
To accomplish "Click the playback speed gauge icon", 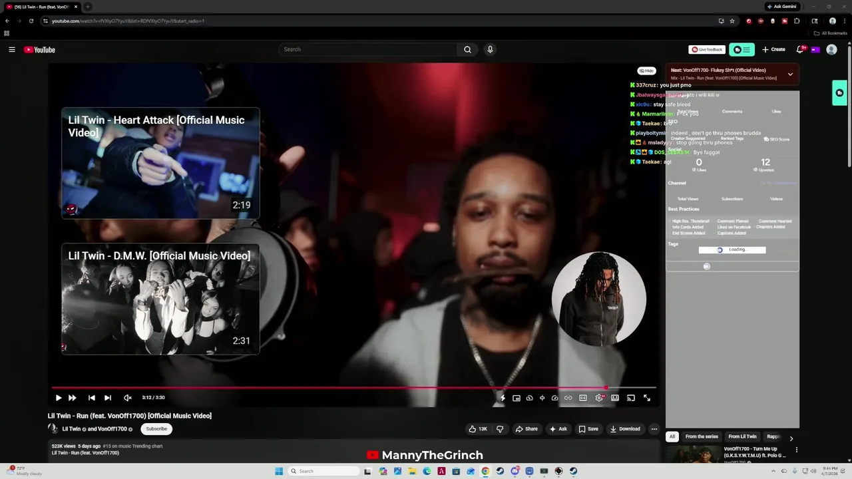I will pos(555,398).
